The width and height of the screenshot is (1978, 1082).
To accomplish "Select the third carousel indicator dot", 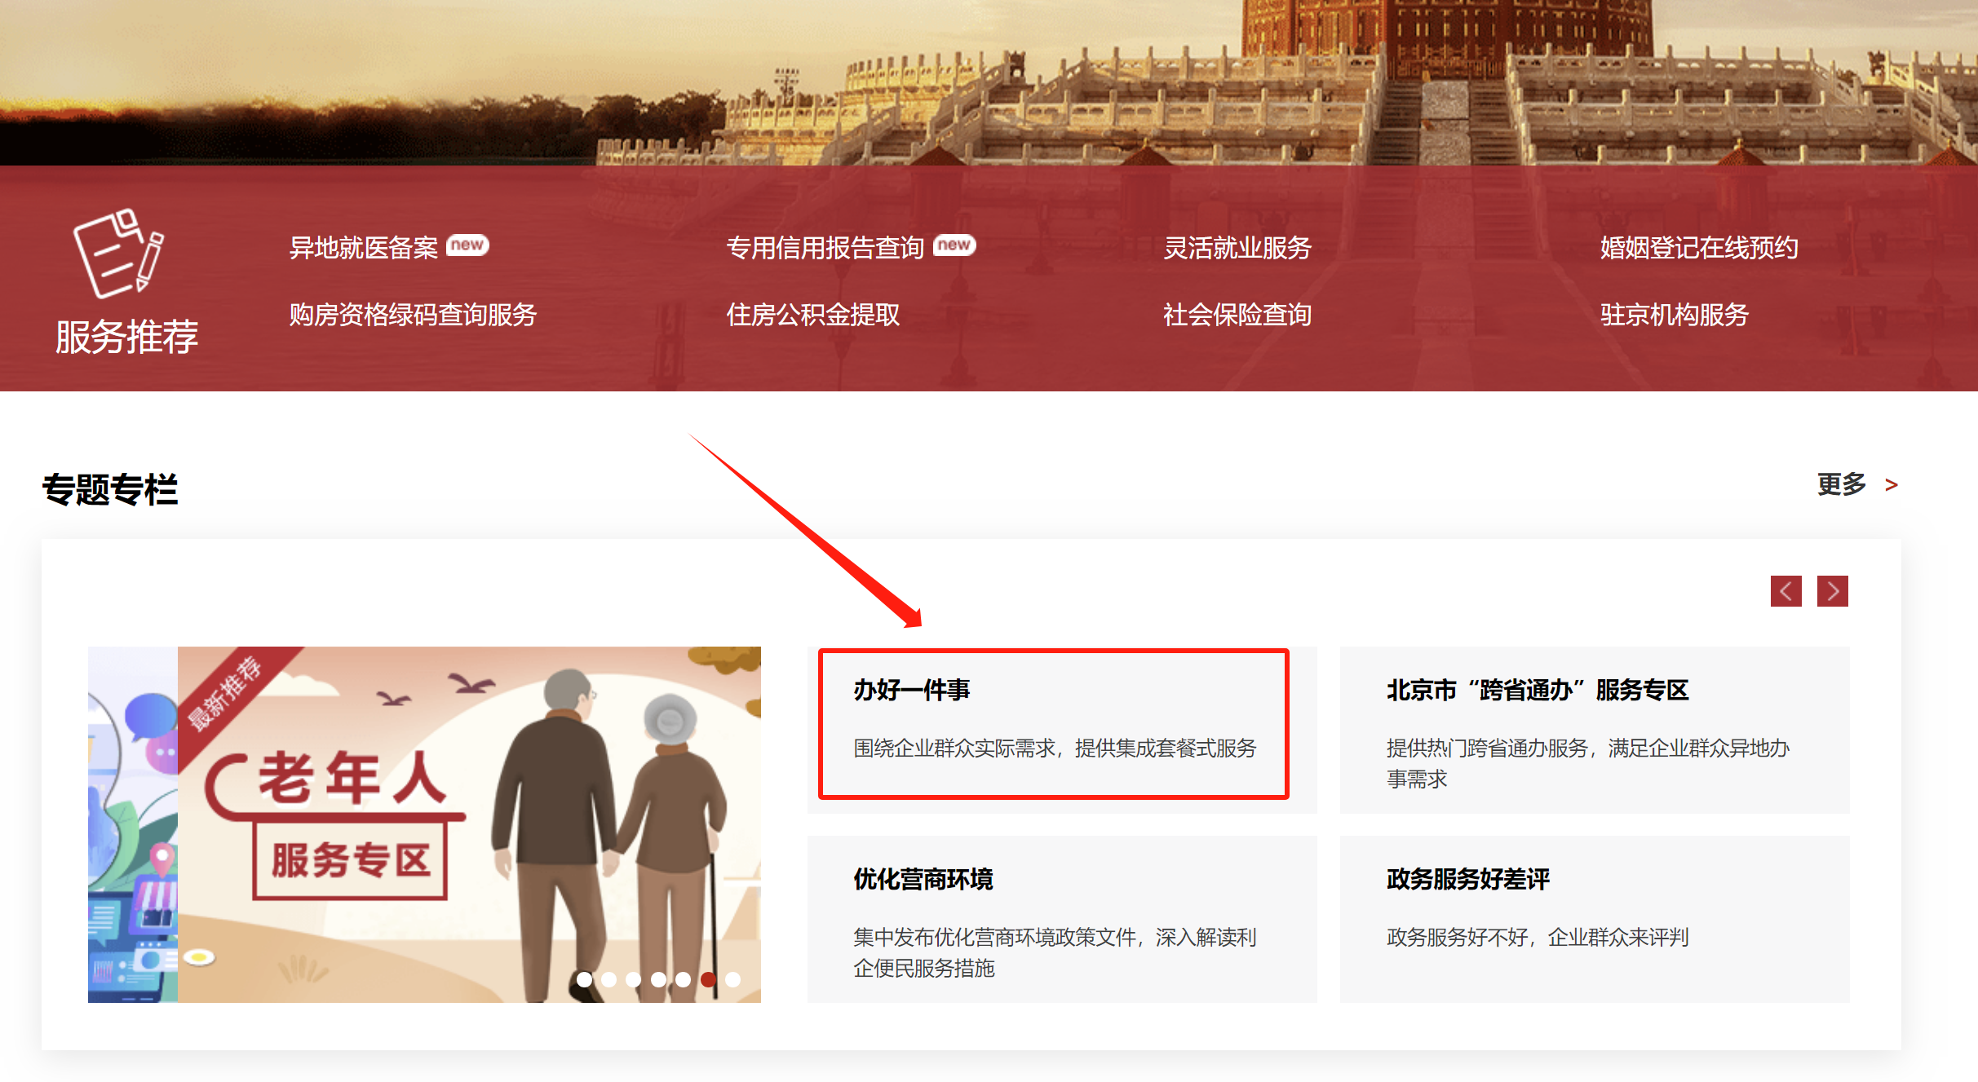I will pyautogui.click(x=634, y=979).
